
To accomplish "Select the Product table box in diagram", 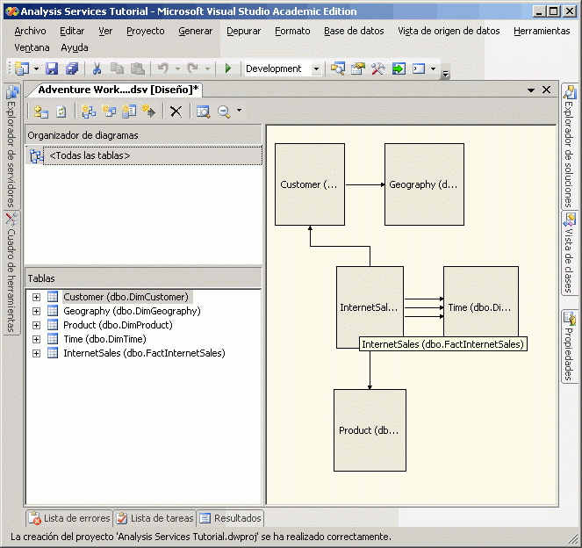I will coord(370,430).
